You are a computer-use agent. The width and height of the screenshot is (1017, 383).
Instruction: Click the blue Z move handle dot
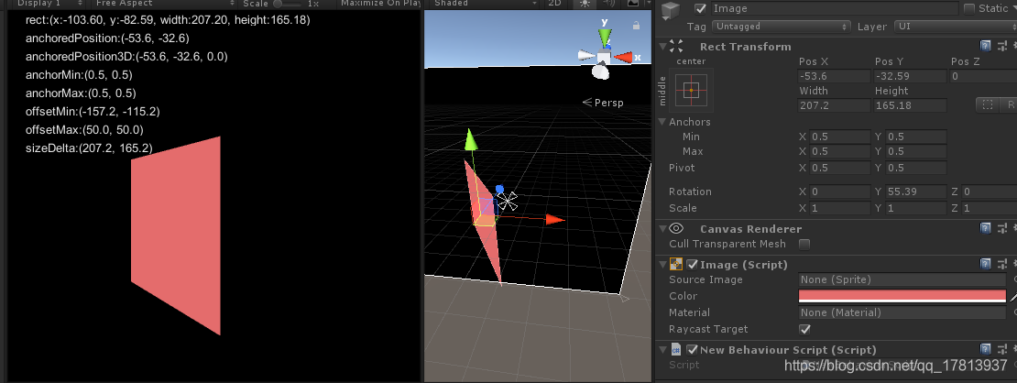click(x=499, y=190)
